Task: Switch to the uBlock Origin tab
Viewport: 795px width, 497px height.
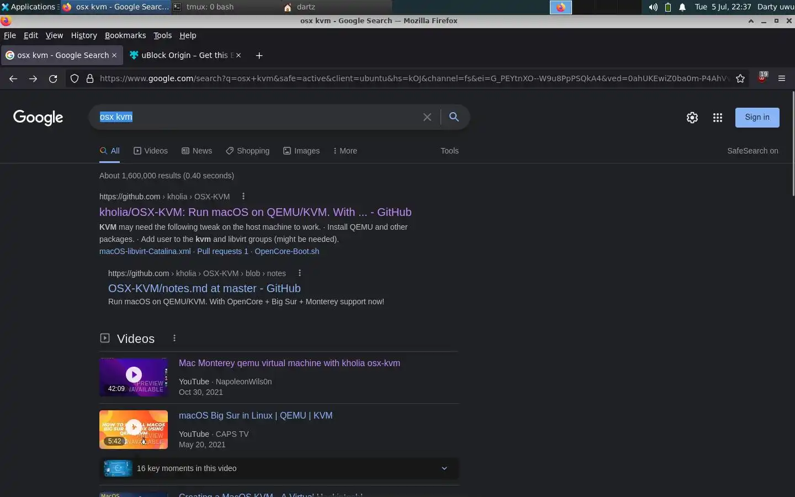Action: pos(185,55)
